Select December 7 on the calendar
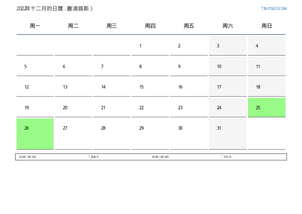The height and width of the screenshot is (214, 302). pos(112,67)
